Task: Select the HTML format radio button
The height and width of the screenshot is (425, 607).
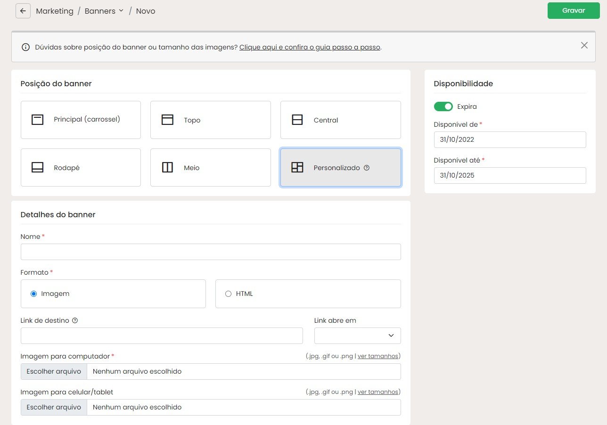Action: click(229, 294)
